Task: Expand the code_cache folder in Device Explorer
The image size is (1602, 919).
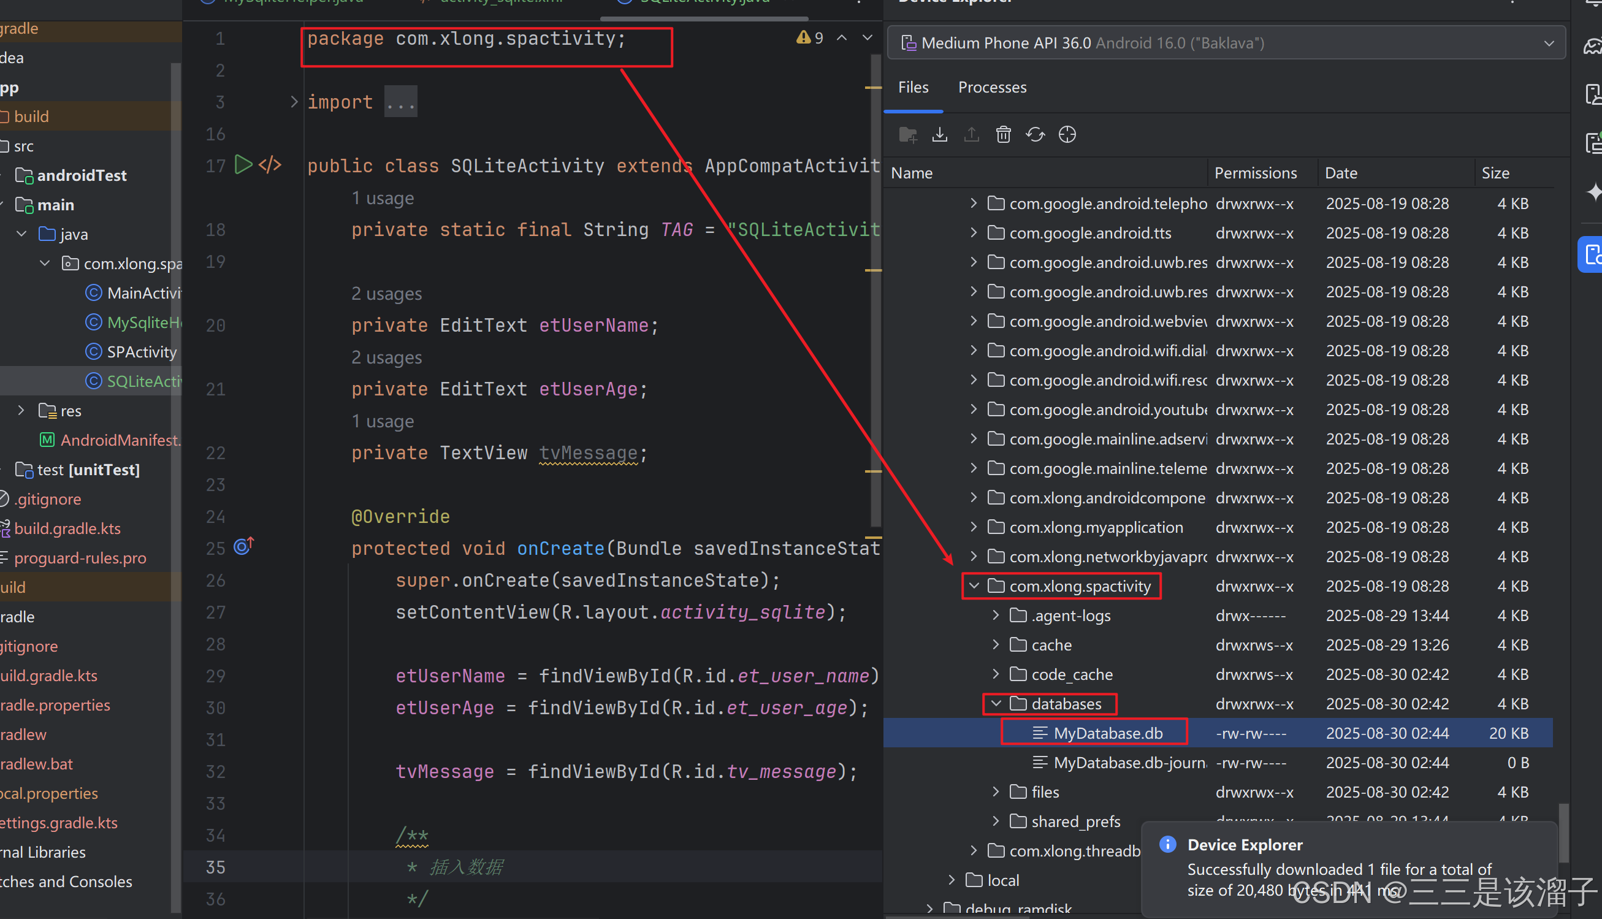Action: pos(996,674)
